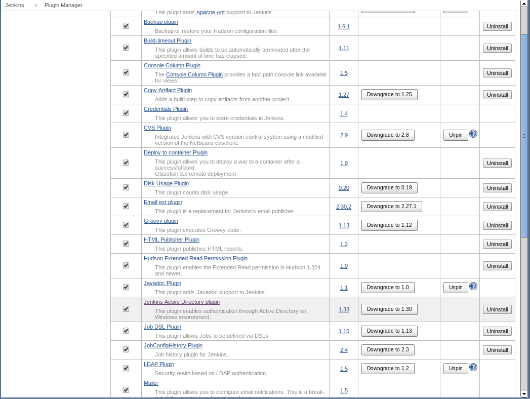Viewport: 530px width, 399px height.
Task: Follow Console Column Plugin link in description
Action: coord(194,74)
